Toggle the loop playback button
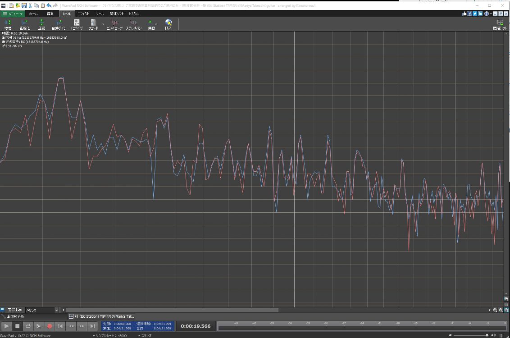The width and height of the screenshot is (510, 338). 28,326
